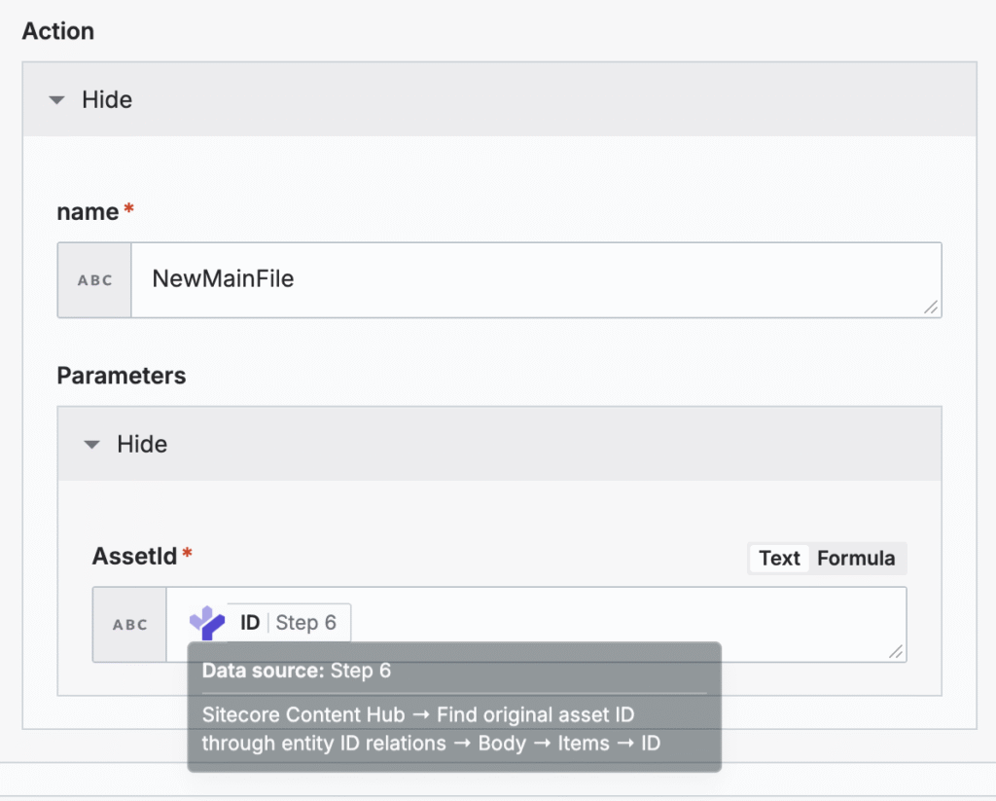Click the name field resize handle
This screenshot has width=996, height=801.
(x=931, y=307)
